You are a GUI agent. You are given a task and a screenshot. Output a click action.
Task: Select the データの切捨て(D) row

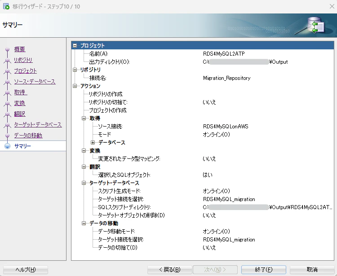coord(203,247)
